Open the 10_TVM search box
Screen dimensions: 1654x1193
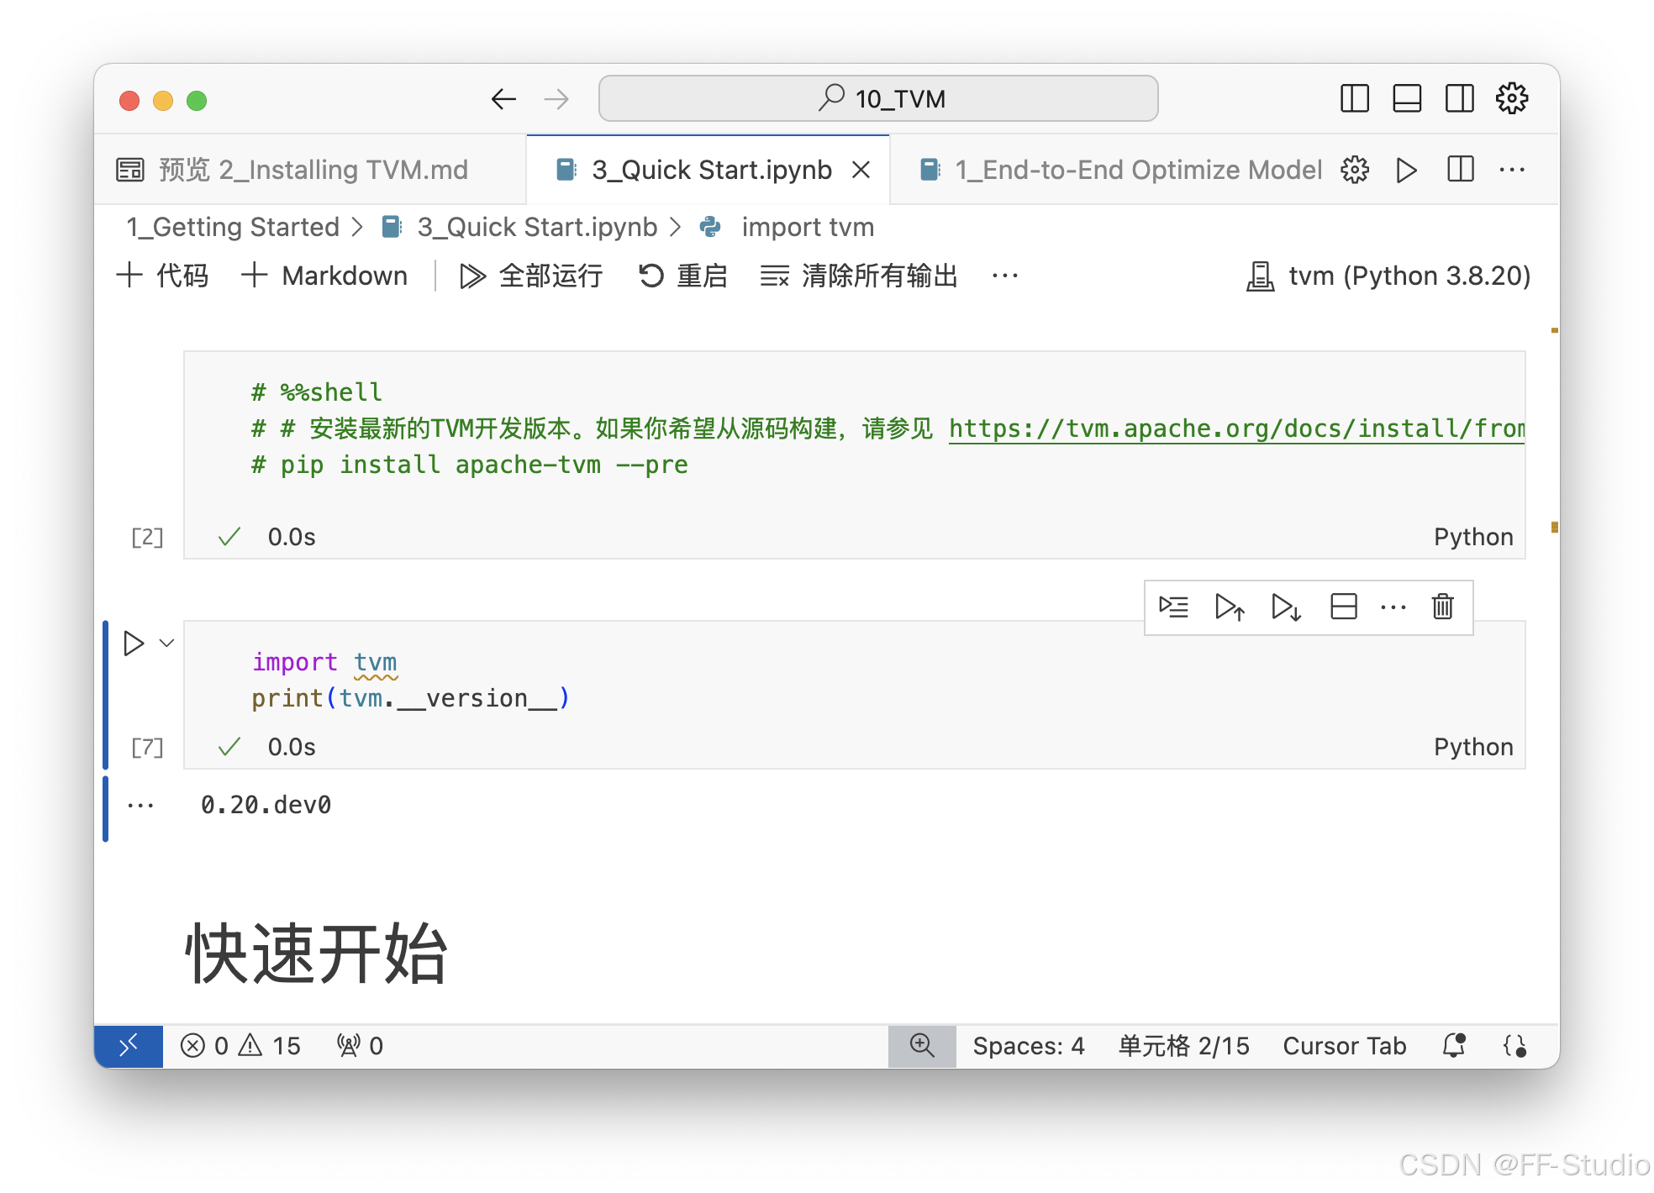878,98
